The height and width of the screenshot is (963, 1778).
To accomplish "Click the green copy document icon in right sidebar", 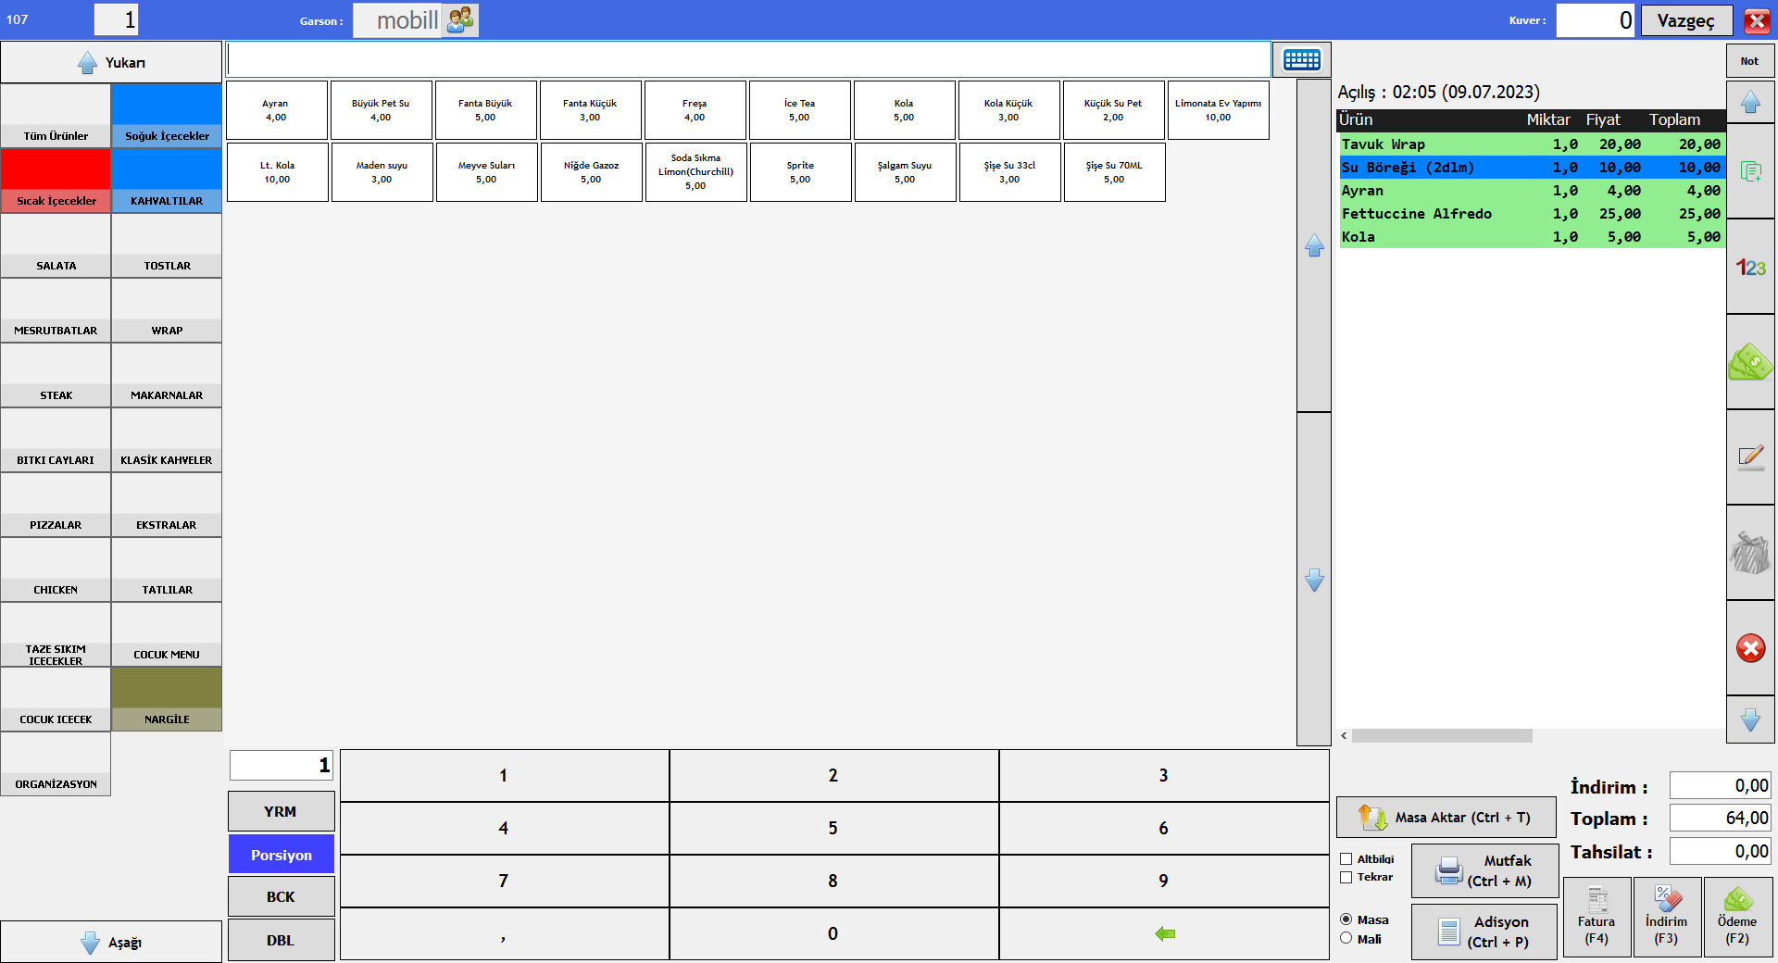I will (1750, 171).
